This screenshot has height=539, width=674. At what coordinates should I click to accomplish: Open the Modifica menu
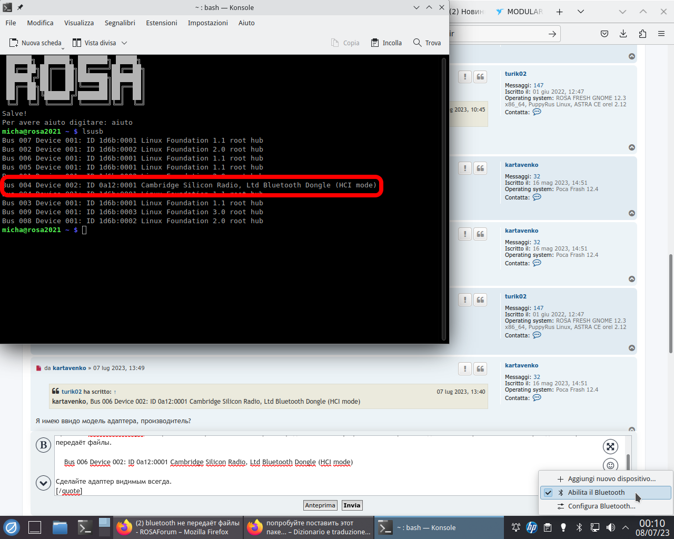tap(40, 23)
